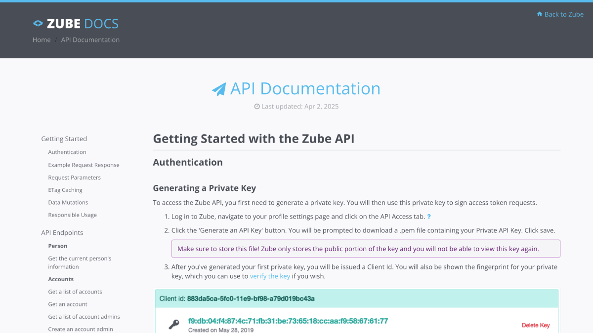Click the 'Generating a Private Key' heading

pos(204,188)
